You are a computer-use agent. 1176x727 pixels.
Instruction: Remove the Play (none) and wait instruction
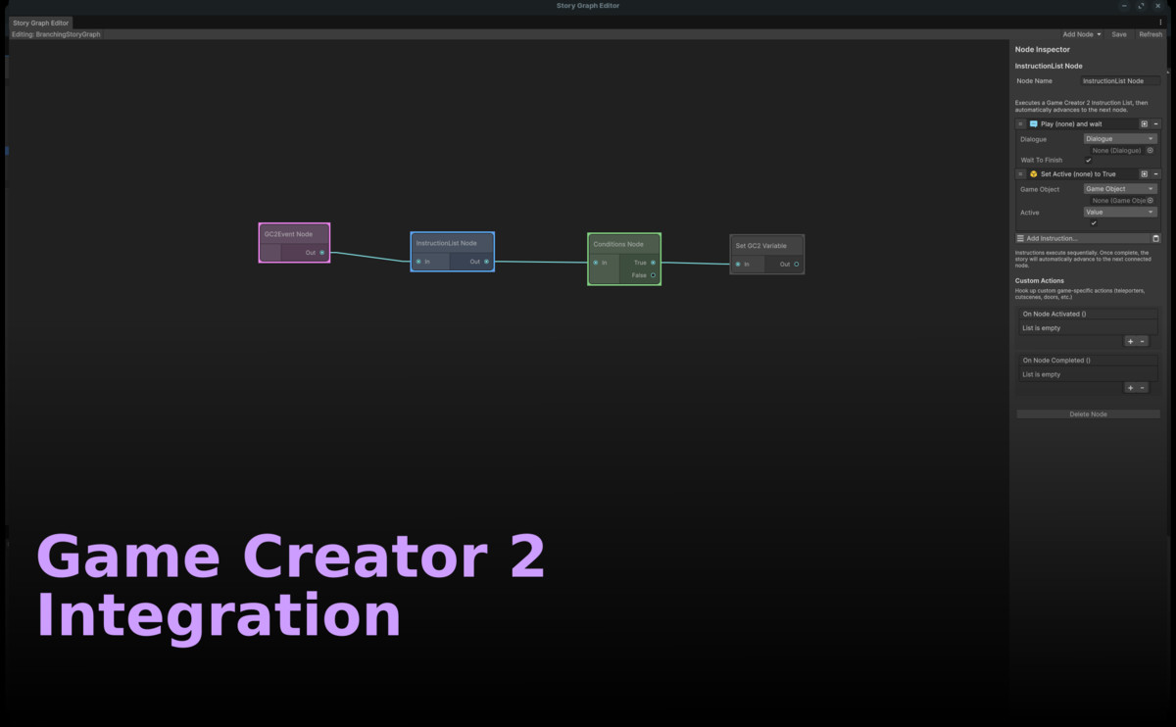[1155, 124]
